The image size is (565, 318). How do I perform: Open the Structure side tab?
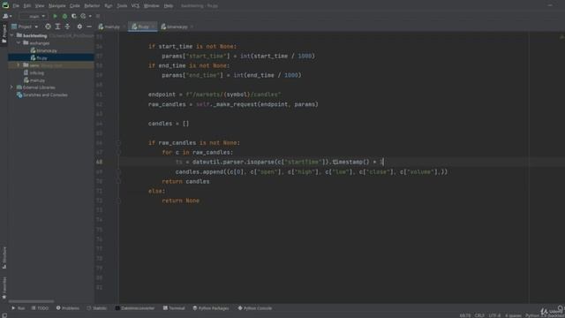4,258
